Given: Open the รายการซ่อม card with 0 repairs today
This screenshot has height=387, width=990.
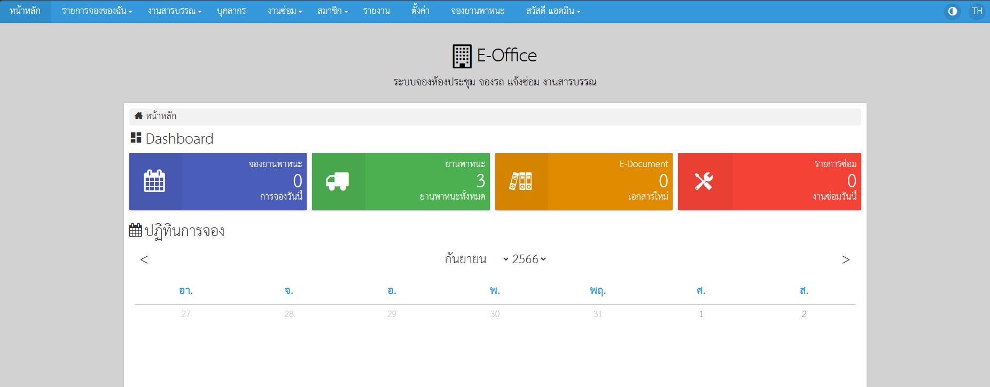Looking at the screenshot, I should (x=769, y=181).
